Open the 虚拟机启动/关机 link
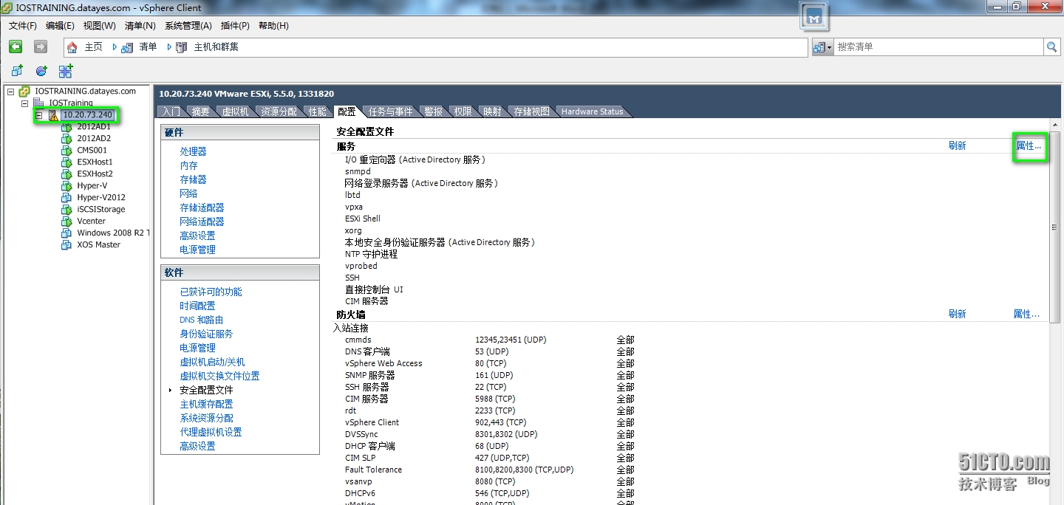 click(x=212, y=362)
